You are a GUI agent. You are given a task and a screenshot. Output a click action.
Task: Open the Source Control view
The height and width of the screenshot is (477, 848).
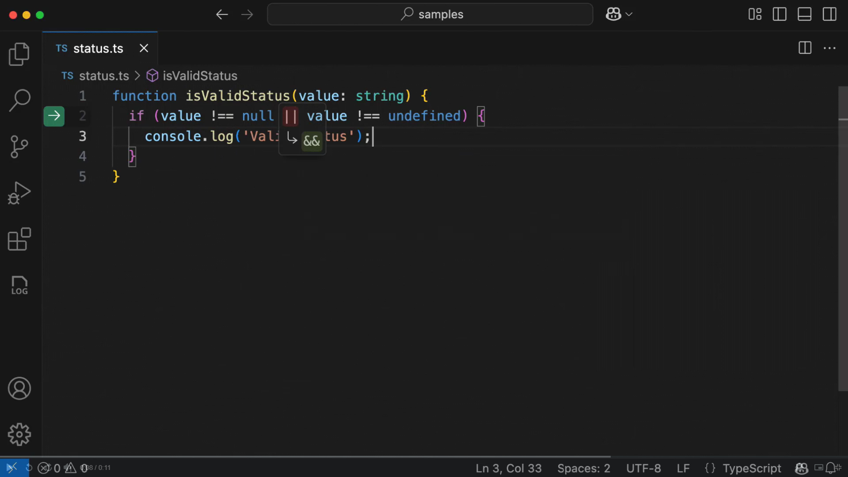click(x=19, y=147)
